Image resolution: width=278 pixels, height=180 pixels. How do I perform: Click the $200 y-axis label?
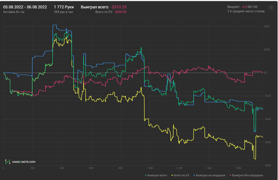point(267,50)
